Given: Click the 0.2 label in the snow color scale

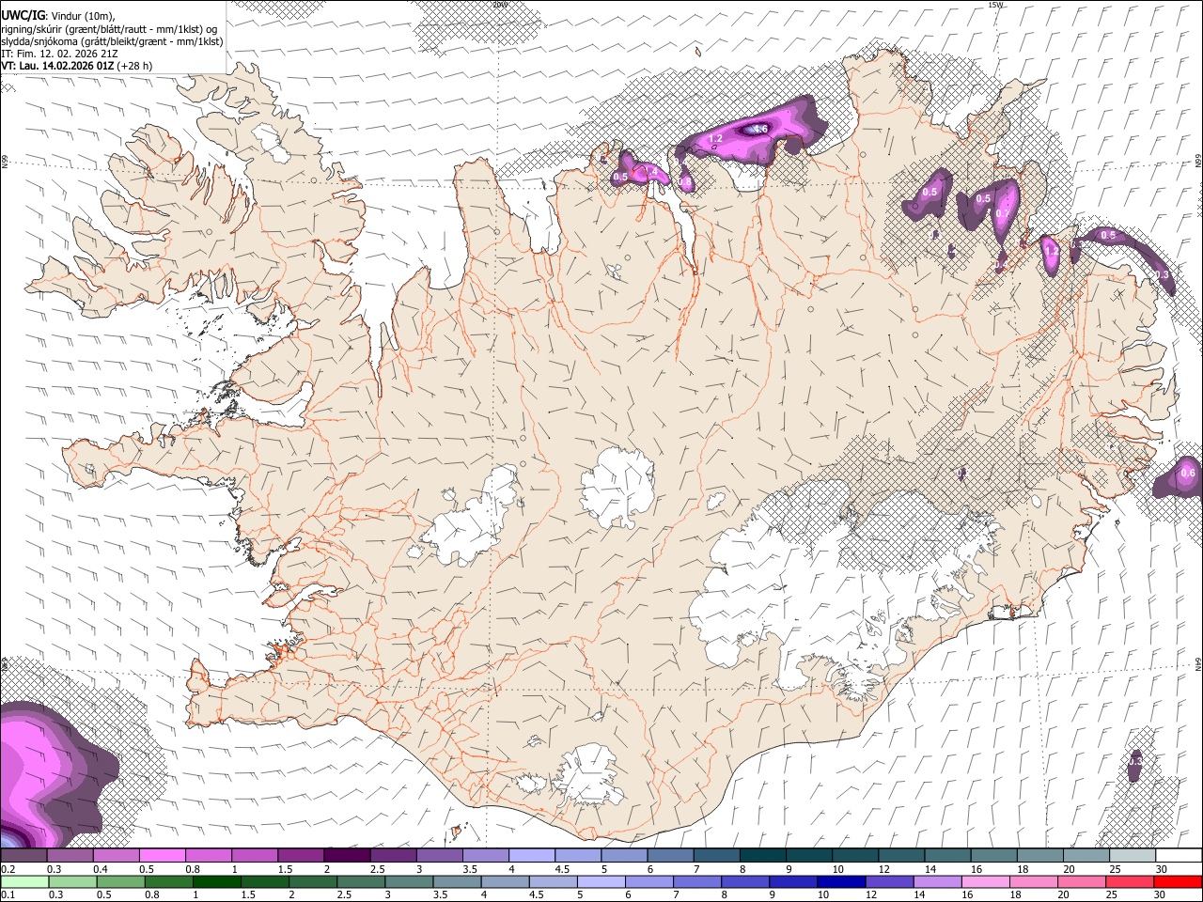Looking at the screenshot, I should pyautogui.click(x=8, y=869).
